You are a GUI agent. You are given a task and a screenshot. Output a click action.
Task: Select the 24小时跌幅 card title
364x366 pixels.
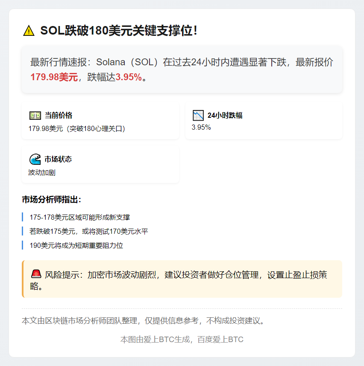[x=225, y=115]
